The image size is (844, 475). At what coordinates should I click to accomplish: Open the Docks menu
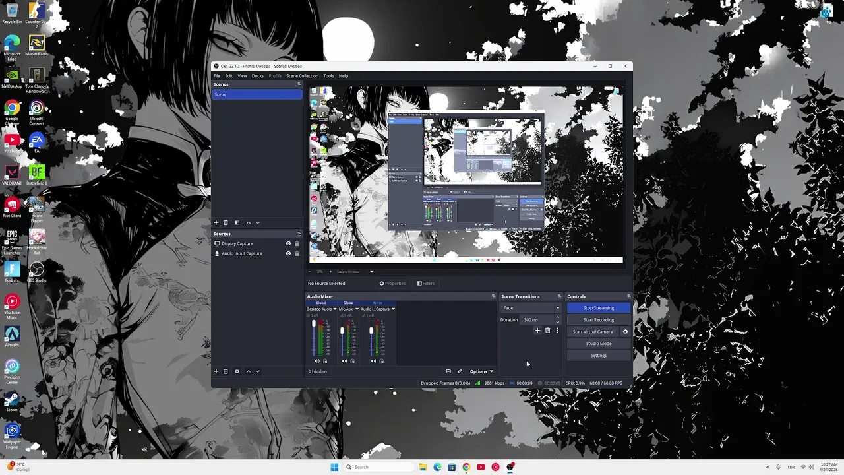258,75
